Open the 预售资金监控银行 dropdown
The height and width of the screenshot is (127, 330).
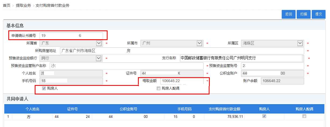point(71,58)
